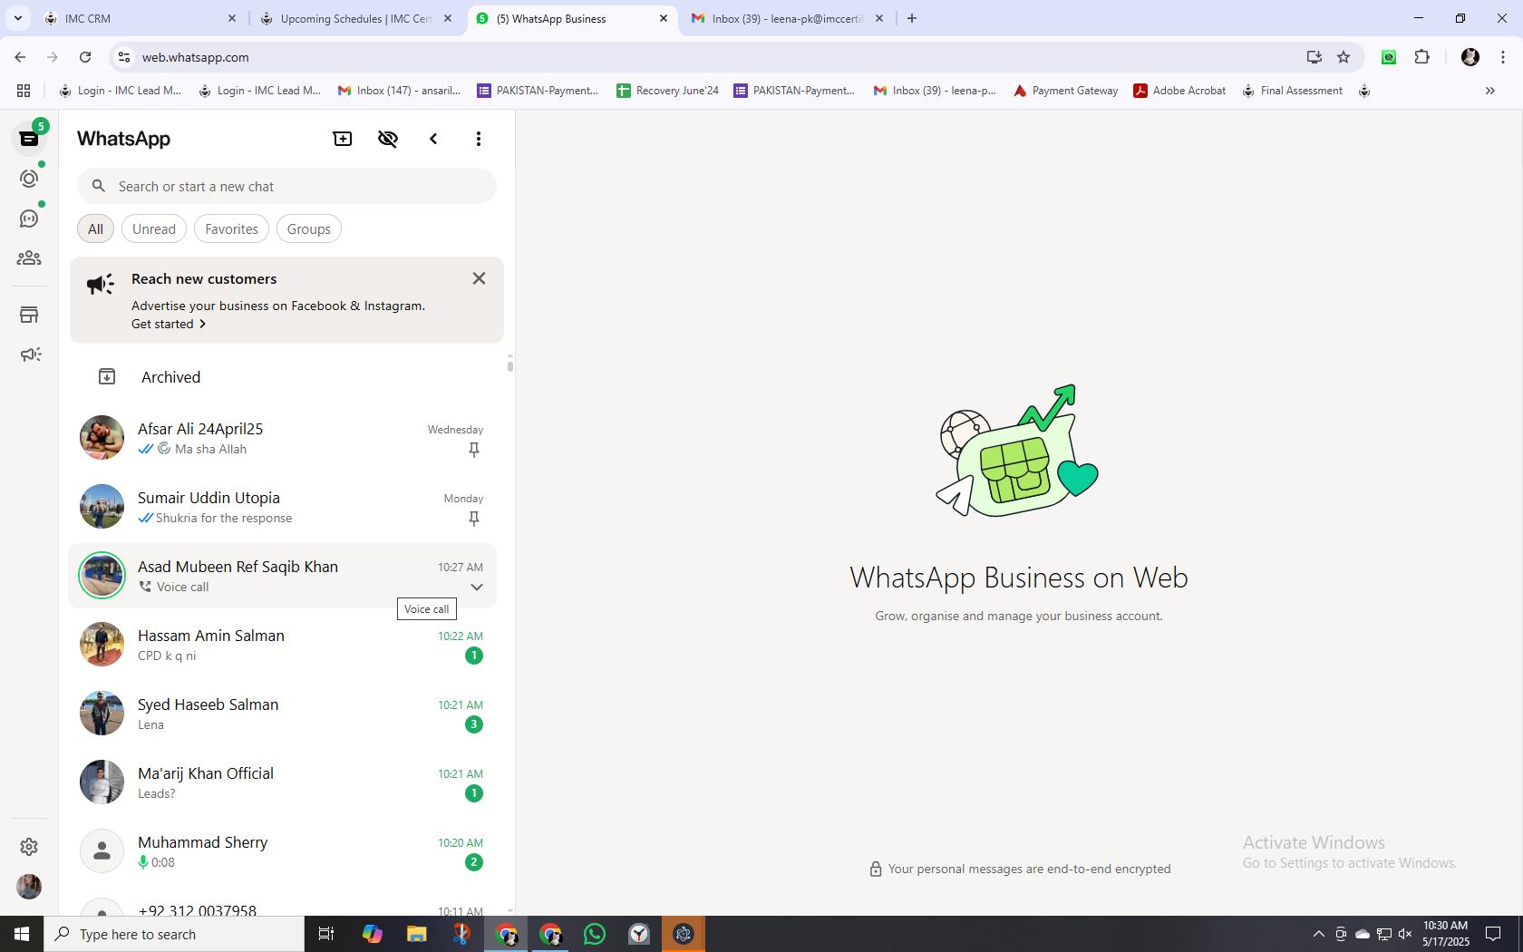Open the notification center icon
The width and height of the screenshot is (1523, 952).
click(1492, 934)
